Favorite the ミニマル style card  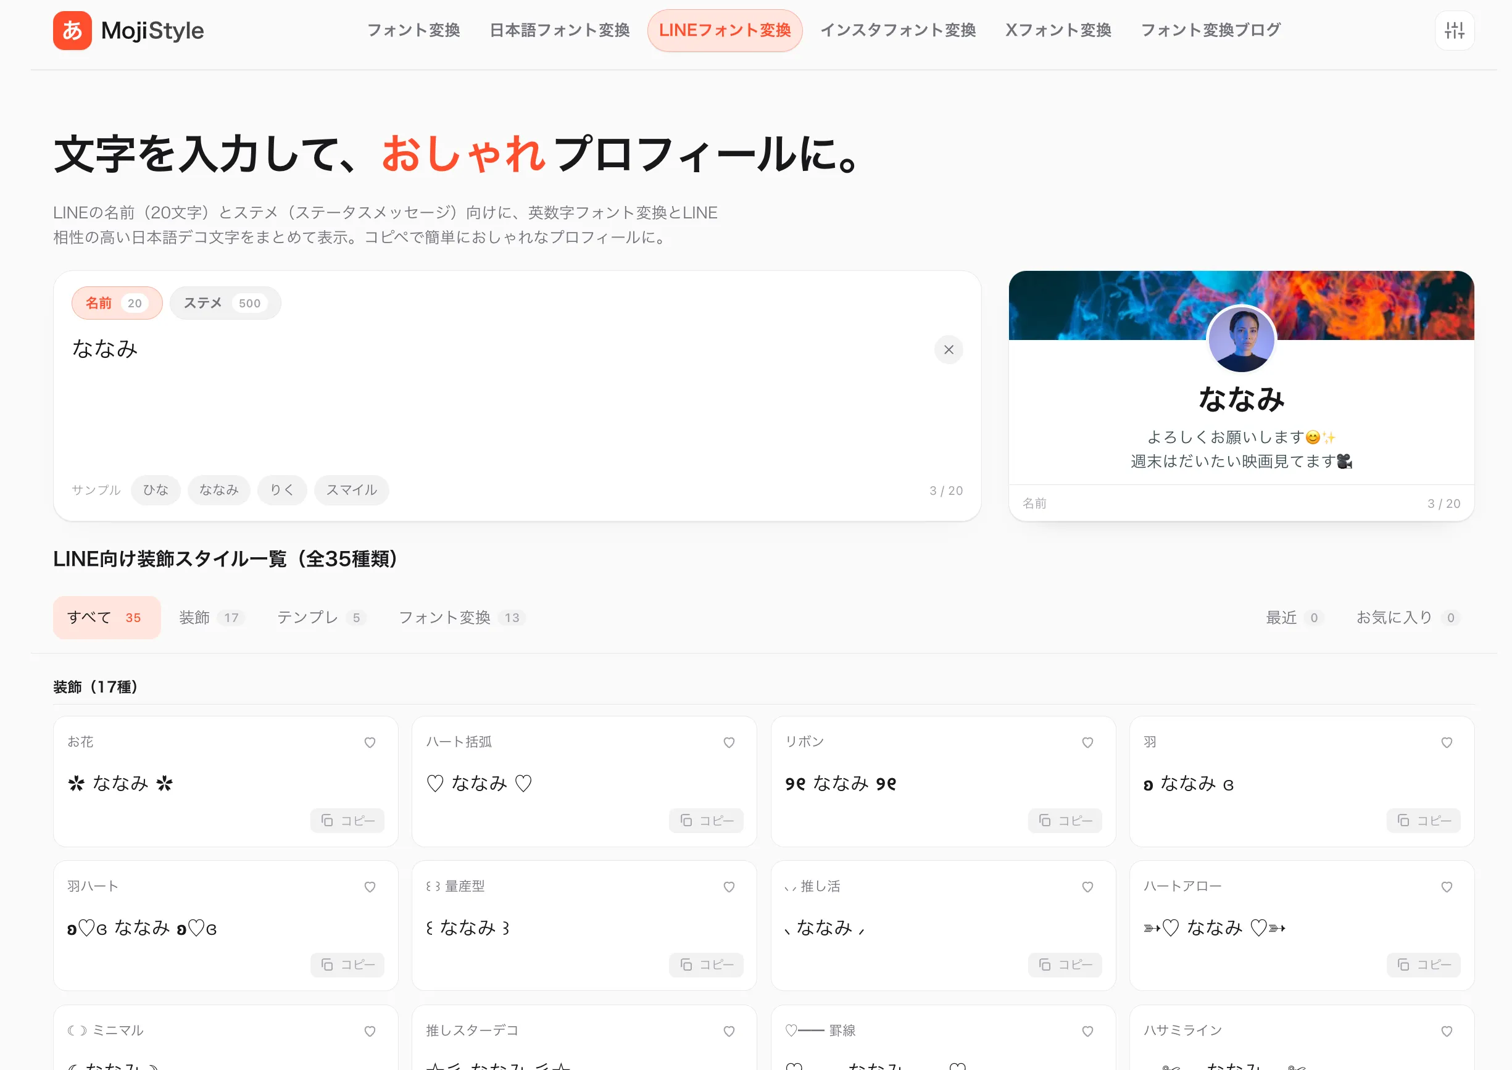[x=370, y=1031]
